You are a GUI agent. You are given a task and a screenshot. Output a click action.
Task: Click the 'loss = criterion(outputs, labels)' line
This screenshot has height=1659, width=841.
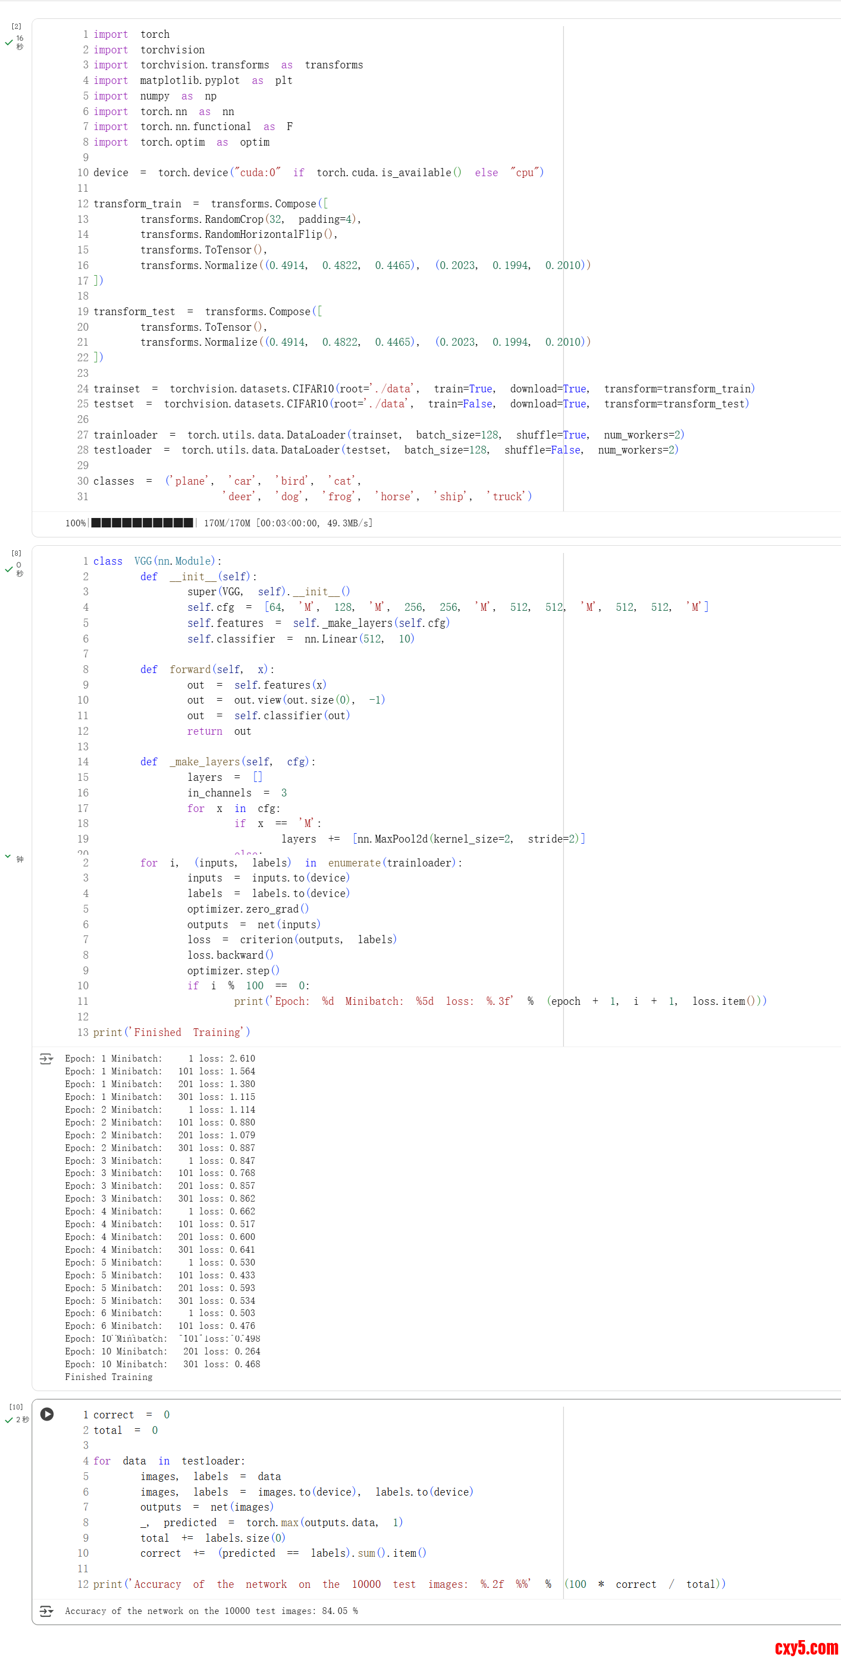tap(292, 940)
